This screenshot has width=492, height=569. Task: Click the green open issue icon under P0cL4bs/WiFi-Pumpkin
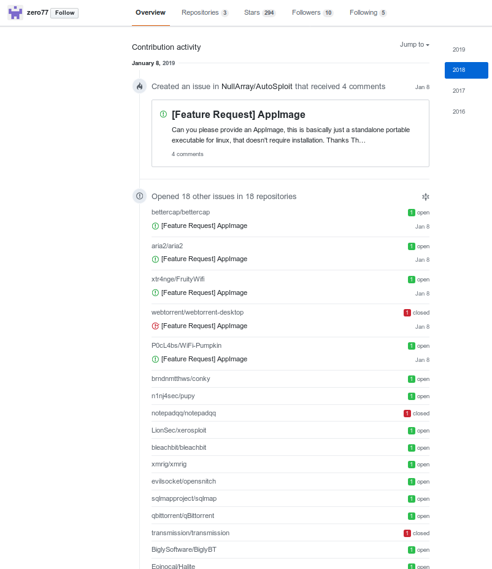click(x=156, y=359)
